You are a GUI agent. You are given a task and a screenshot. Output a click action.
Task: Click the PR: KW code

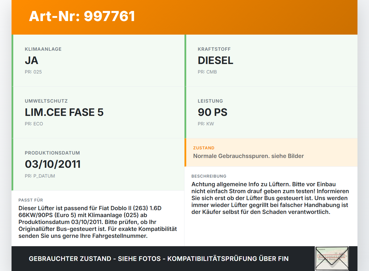pyautogui.click(x=206, y=124)
